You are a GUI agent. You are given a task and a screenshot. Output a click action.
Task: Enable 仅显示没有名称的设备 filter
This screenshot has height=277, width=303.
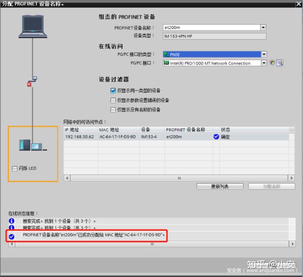click(113, 110)
